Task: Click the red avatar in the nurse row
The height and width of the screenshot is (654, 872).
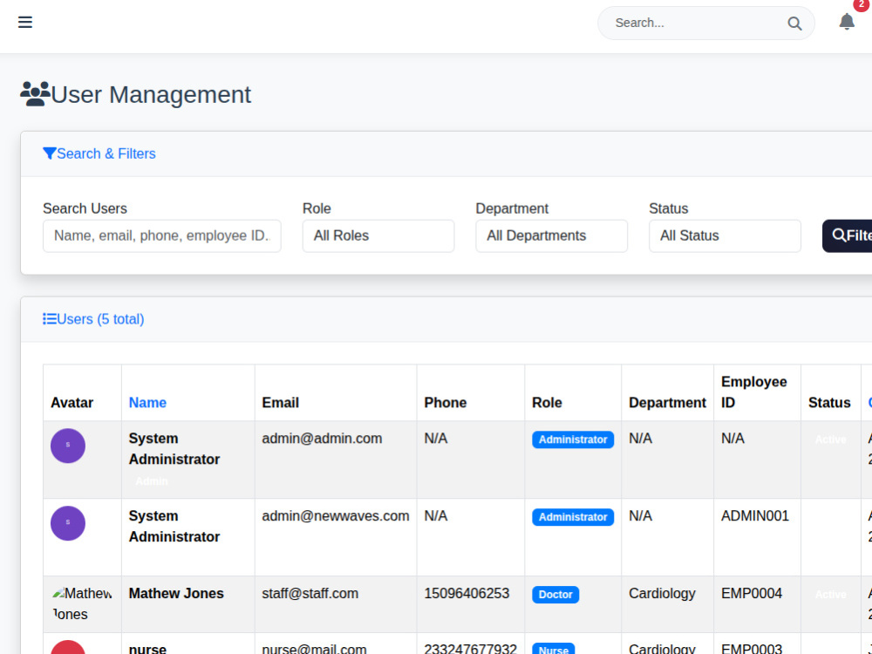Action: 68,647
